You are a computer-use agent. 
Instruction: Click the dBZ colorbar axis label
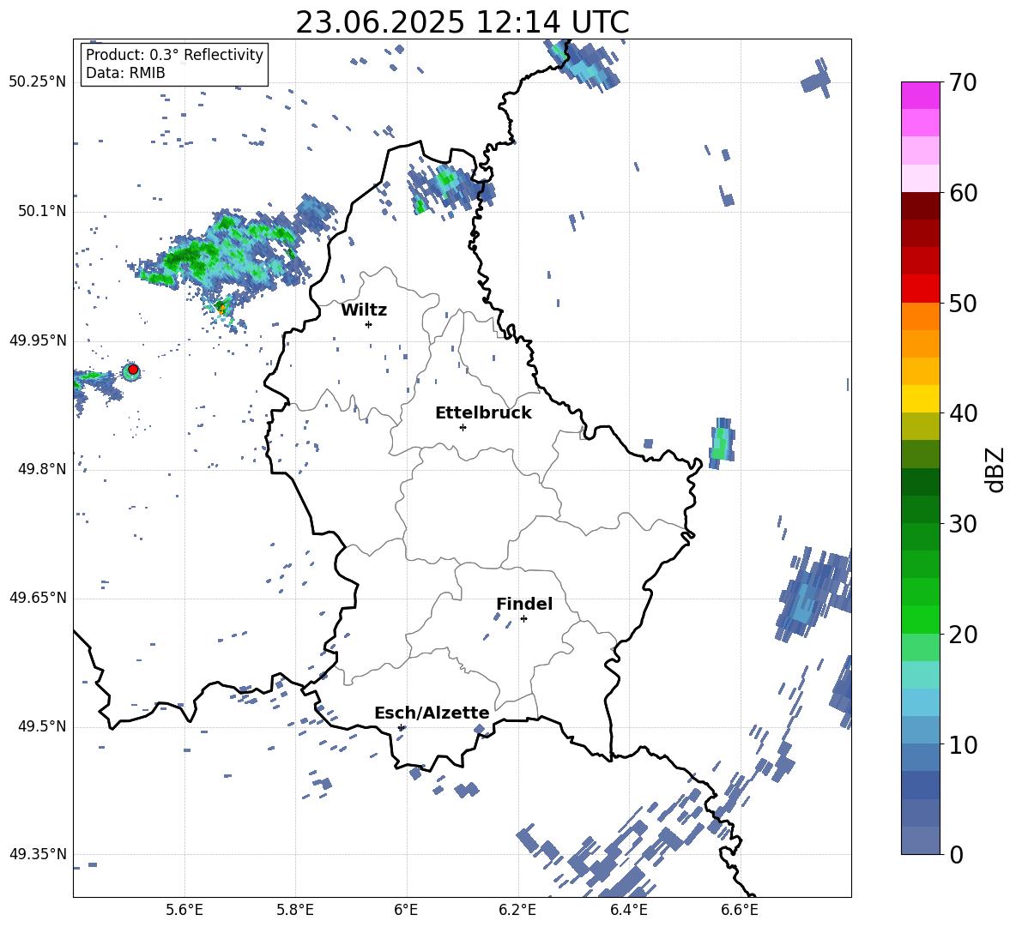(x=995, y=469)
